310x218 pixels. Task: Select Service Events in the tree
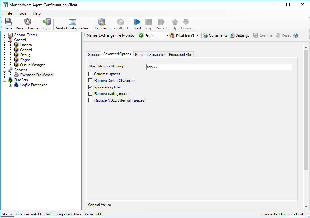click(26, 35)
